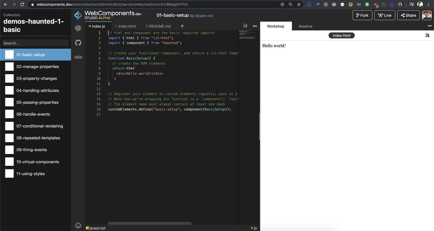Click the collection search field
The width and height of the screenshot is (434, 231).
[35, 43]
